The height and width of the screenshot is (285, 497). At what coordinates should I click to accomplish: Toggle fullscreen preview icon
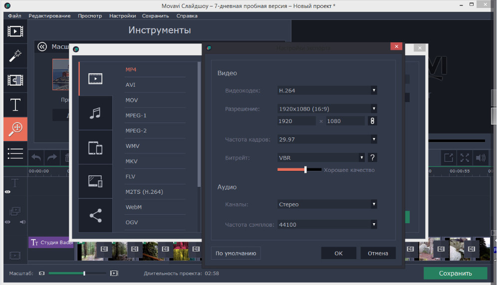coord(465,158)
